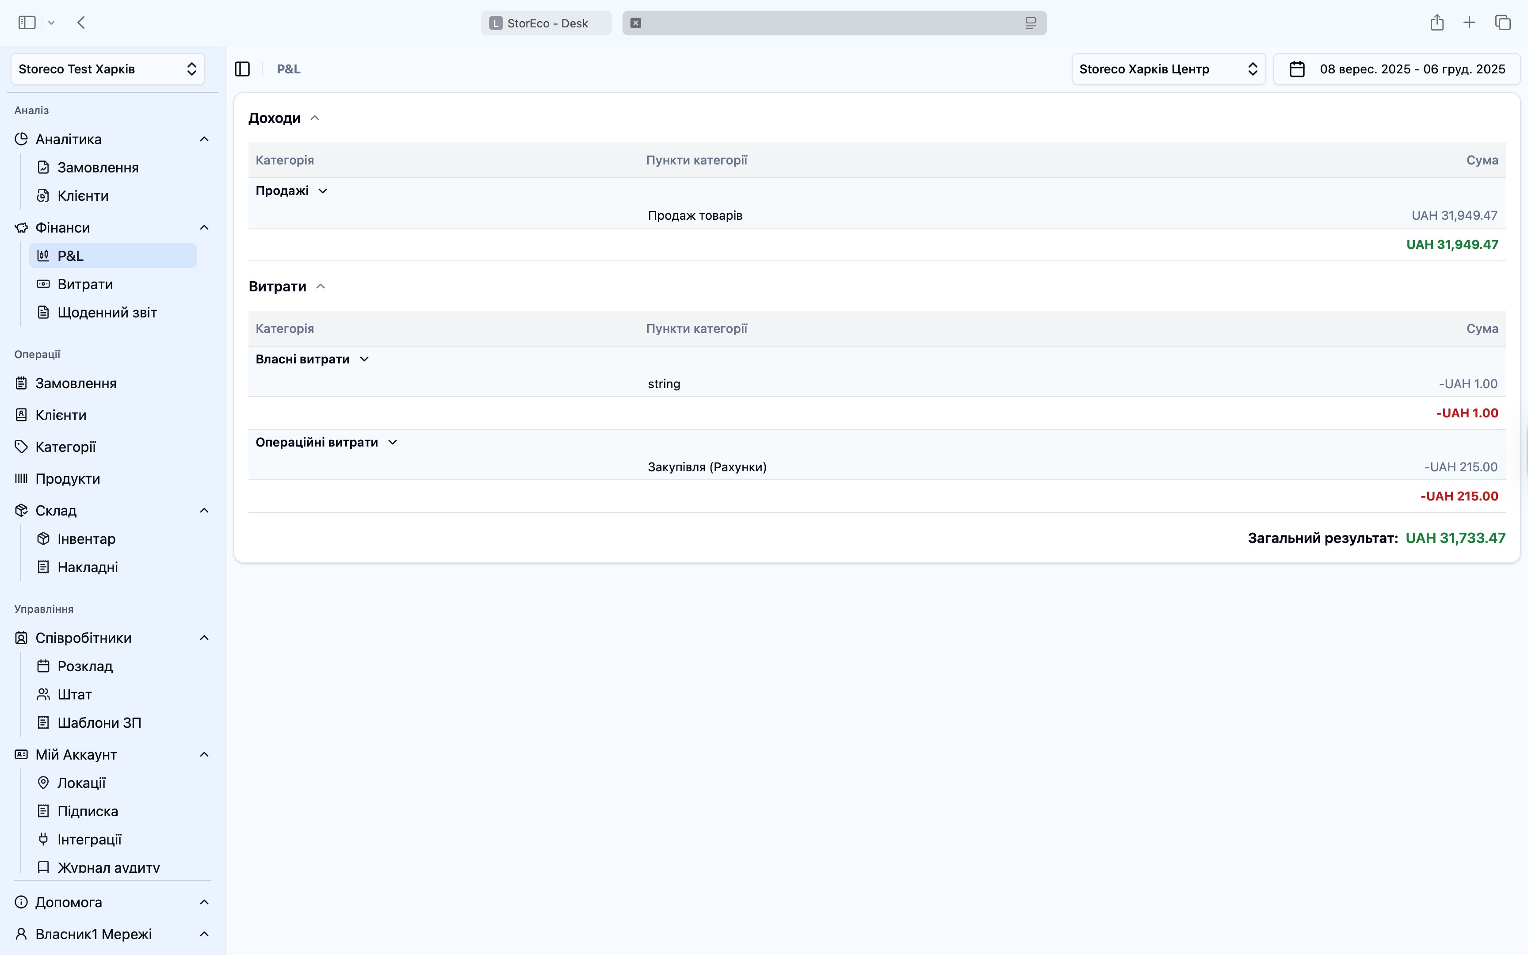This screenshot has height=955, width=1528.
Task: Open Інвентар in the Склад section
Action: (86, 539)
